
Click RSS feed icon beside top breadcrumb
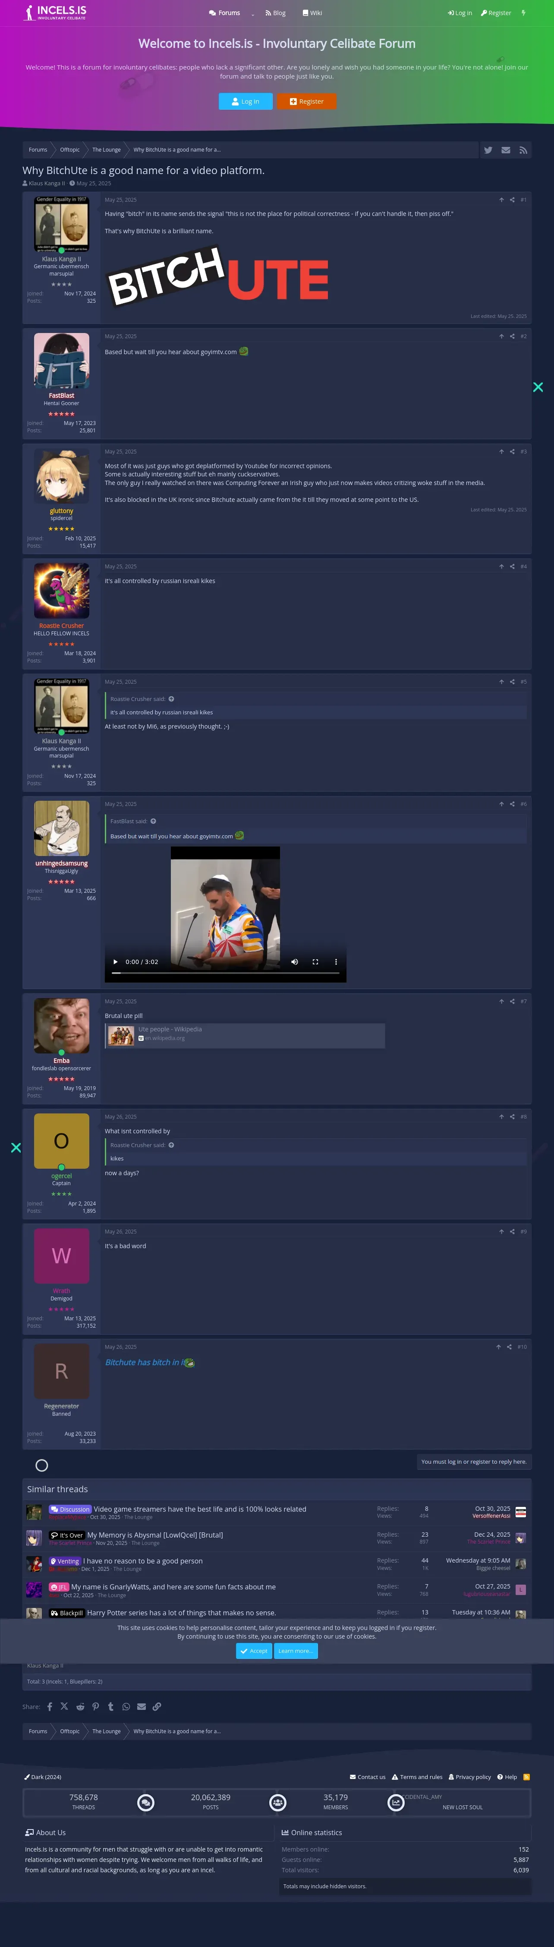coord(523,150)
